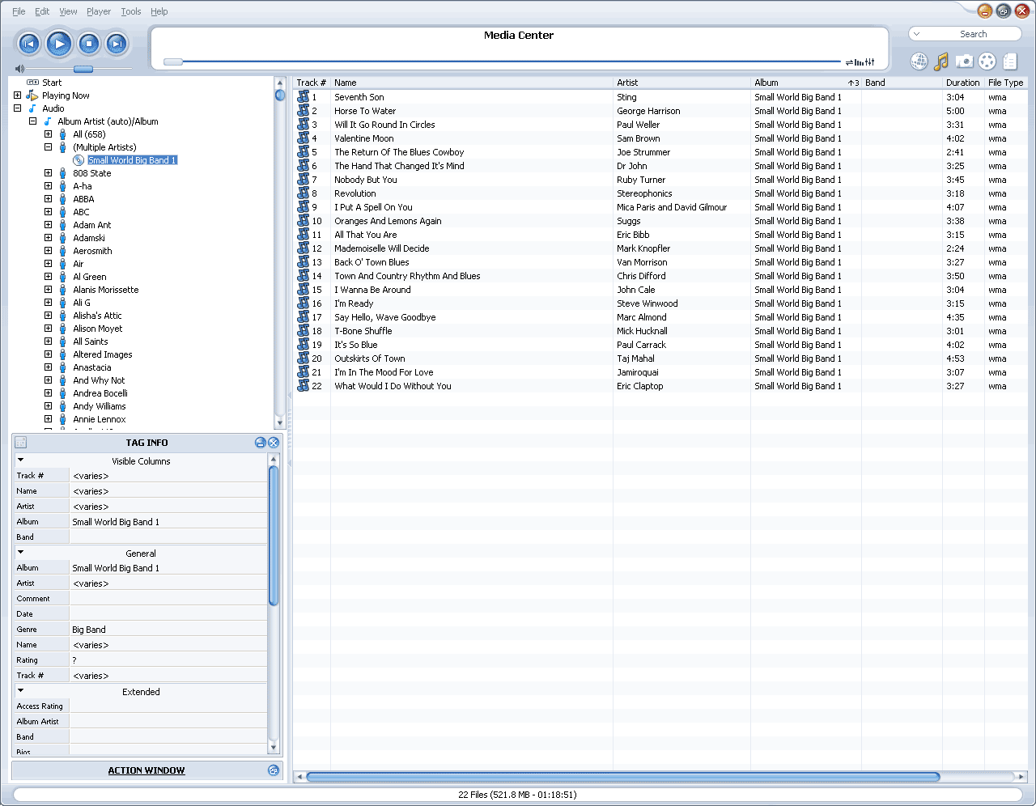
Task: Sort the list by Duration column
Action: click(x=962, y=83)
